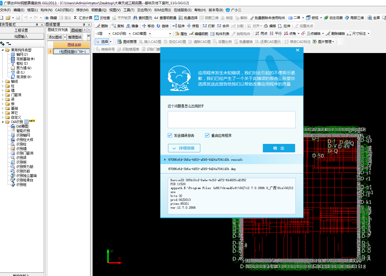Open 构件列表 component list
The height and width of the screenshot is (276, 386).
point(220,34)
